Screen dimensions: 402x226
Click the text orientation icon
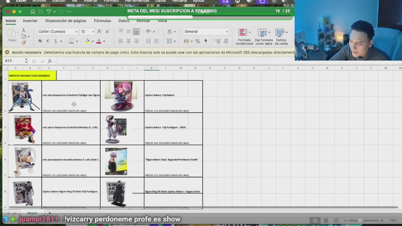149,31
